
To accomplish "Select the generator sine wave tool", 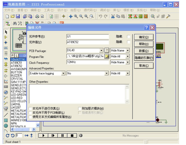I will (x=6, y=92).
